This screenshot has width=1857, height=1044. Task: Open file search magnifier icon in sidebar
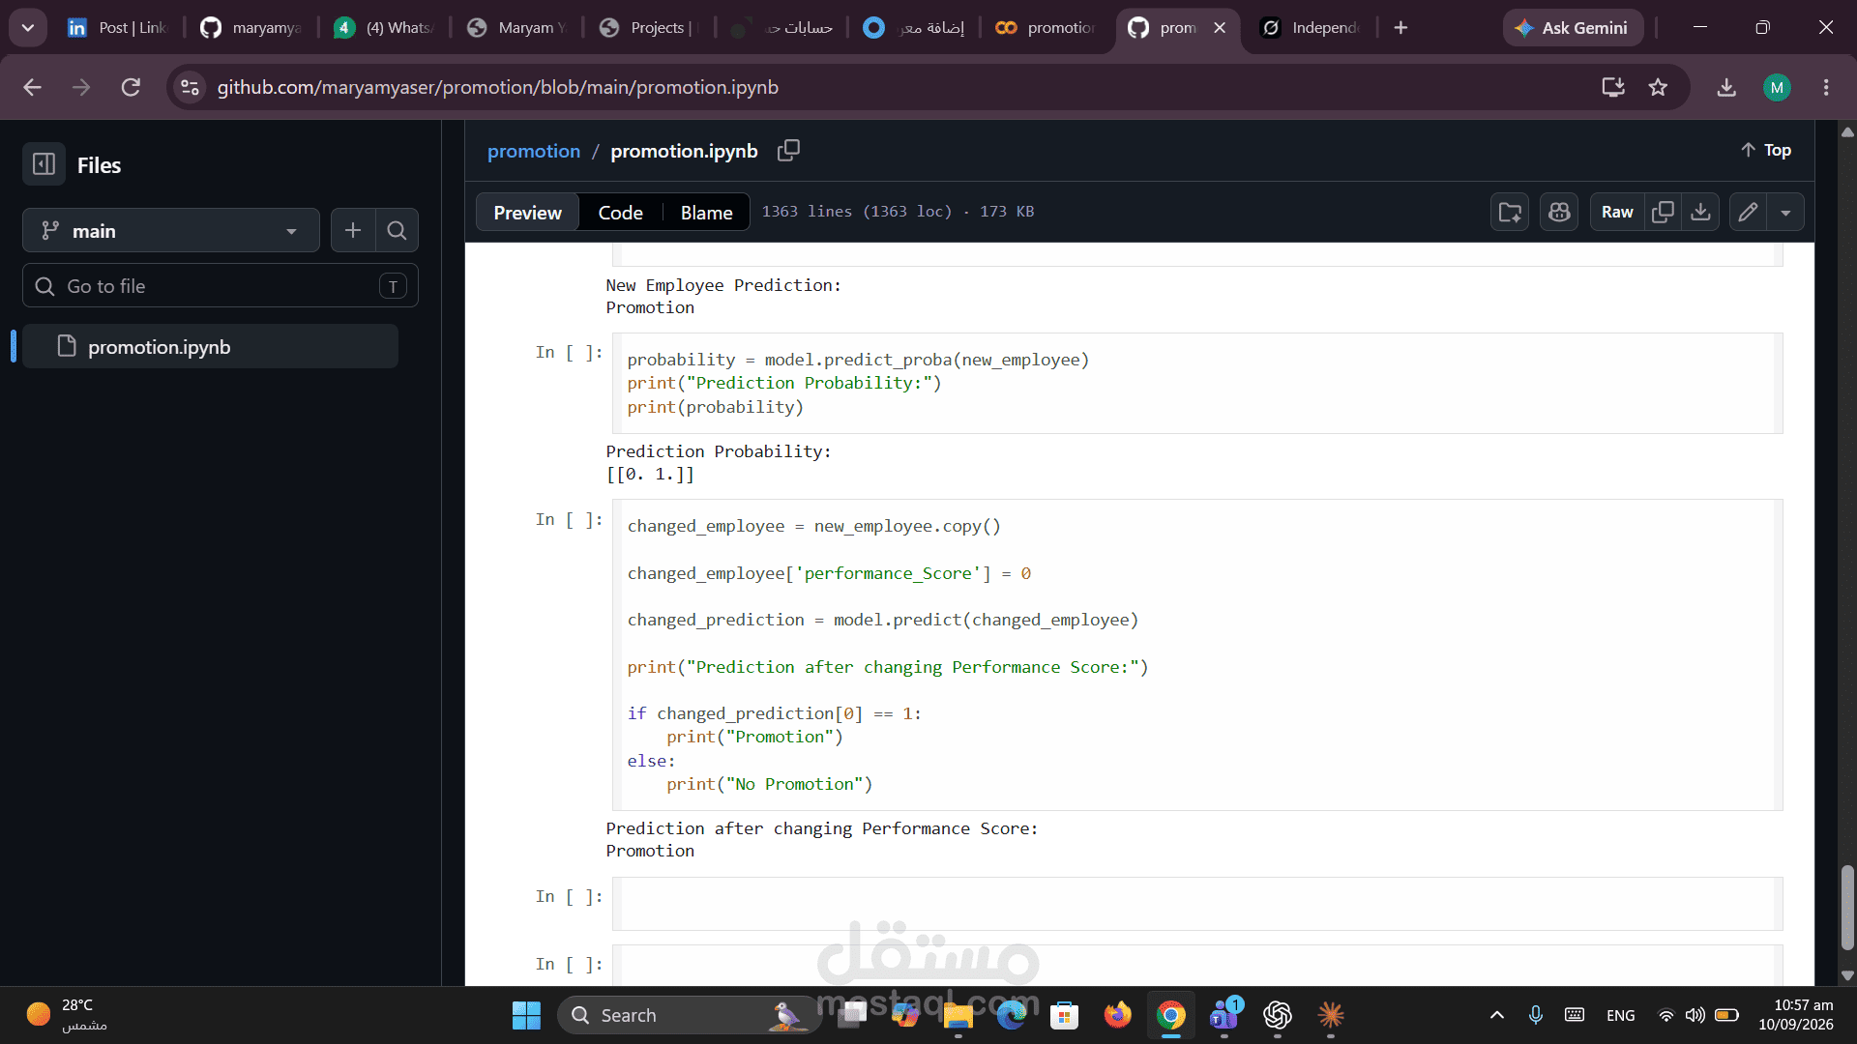(x=397, y=230)
